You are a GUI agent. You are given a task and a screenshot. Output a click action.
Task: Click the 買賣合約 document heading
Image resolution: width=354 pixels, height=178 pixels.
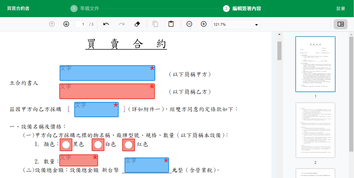coord(126,44)
